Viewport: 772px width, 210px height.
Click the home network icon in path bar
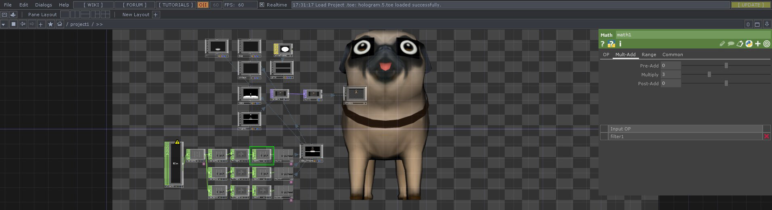[x=59, y=24]
